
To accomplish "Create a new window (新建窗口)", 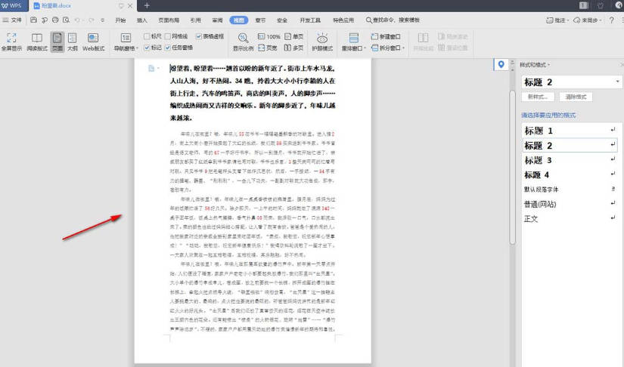I will coord(386,36).
